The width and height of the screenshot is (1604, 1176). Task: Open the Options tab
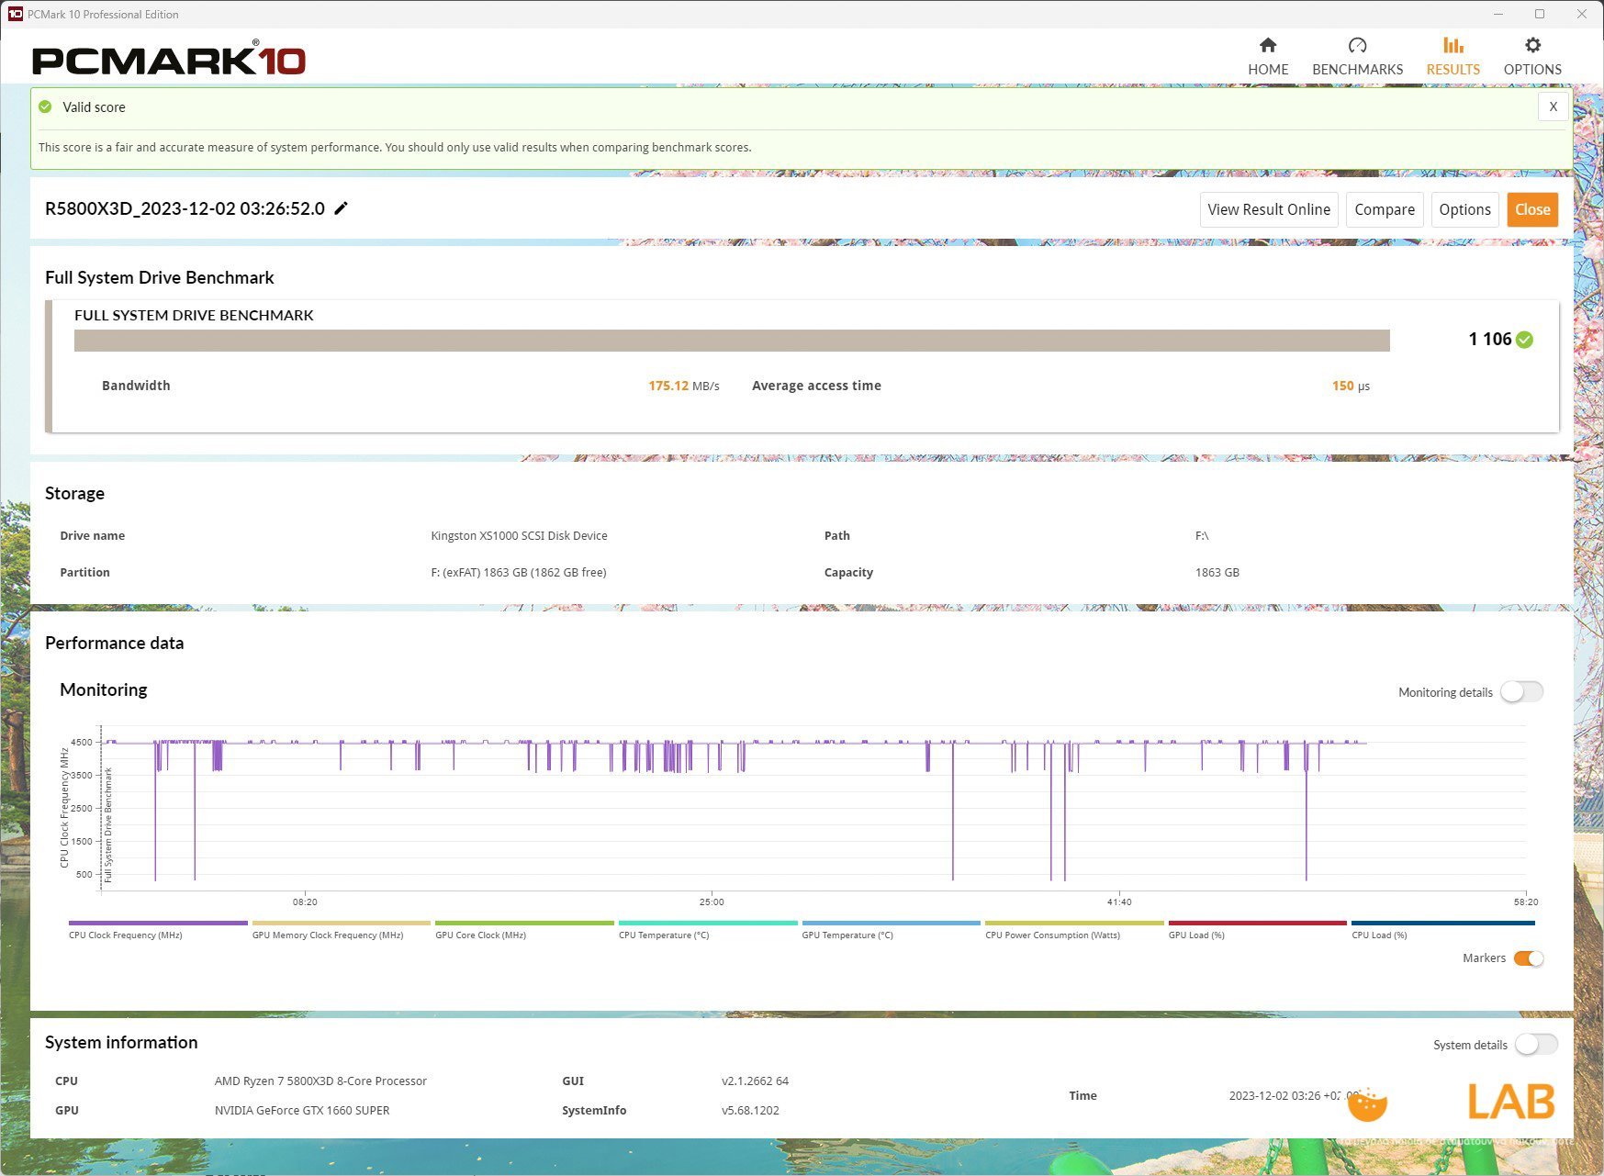pos(1532,56)
